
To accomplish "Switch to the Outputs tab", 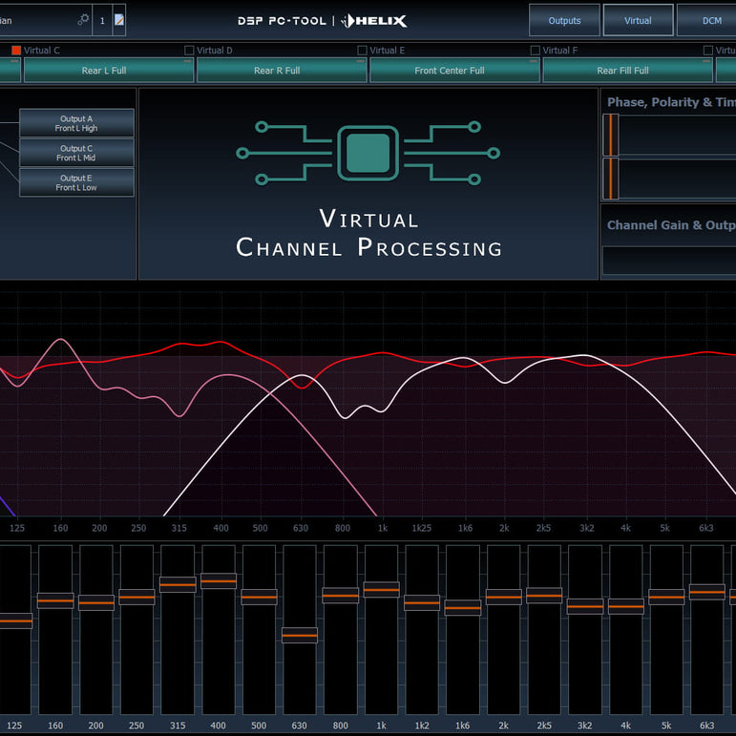I will [564, 20].
